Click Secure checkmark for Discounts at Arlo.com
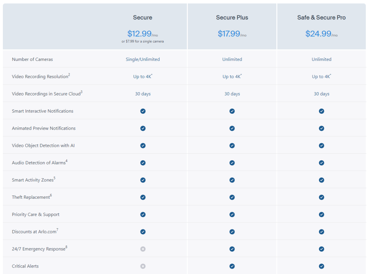The height and width of the screenshot is (274, 369). [x=143, y=232]
